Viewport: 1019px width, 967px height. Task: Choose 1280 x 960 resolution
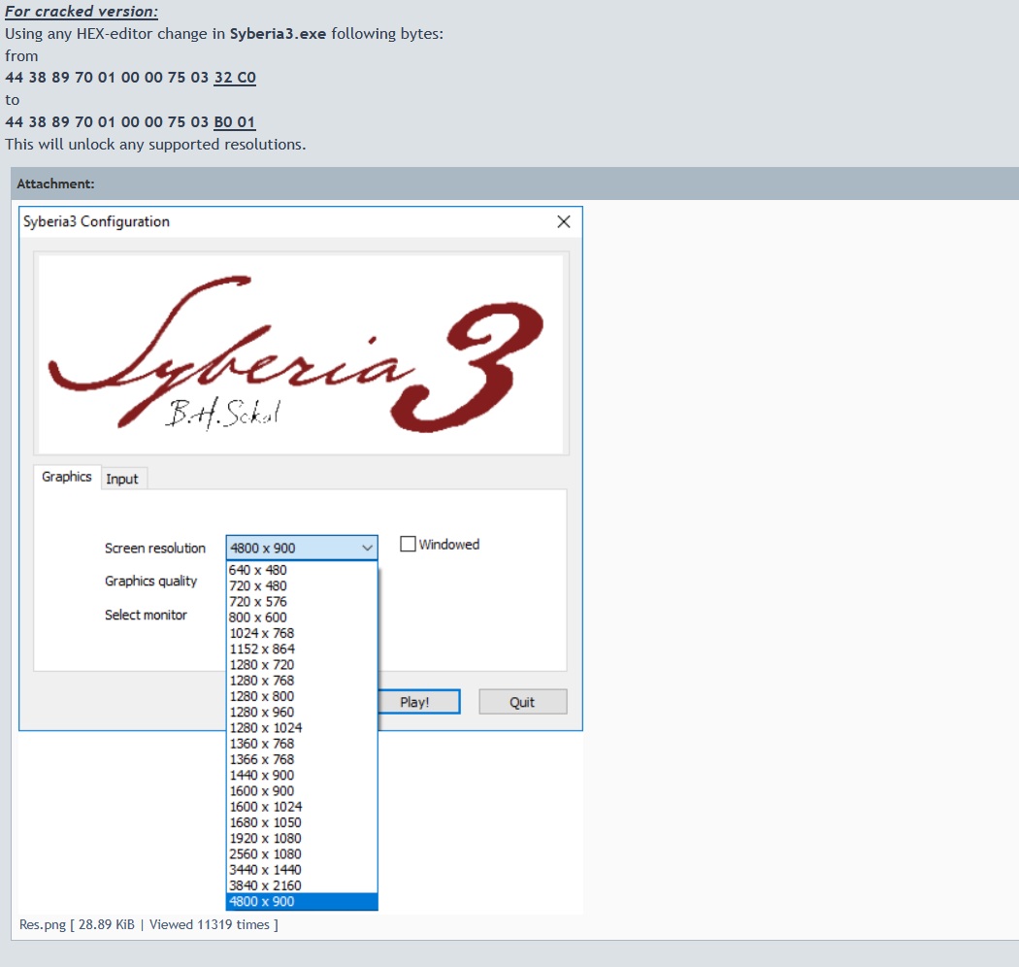(x=302, y=712)
